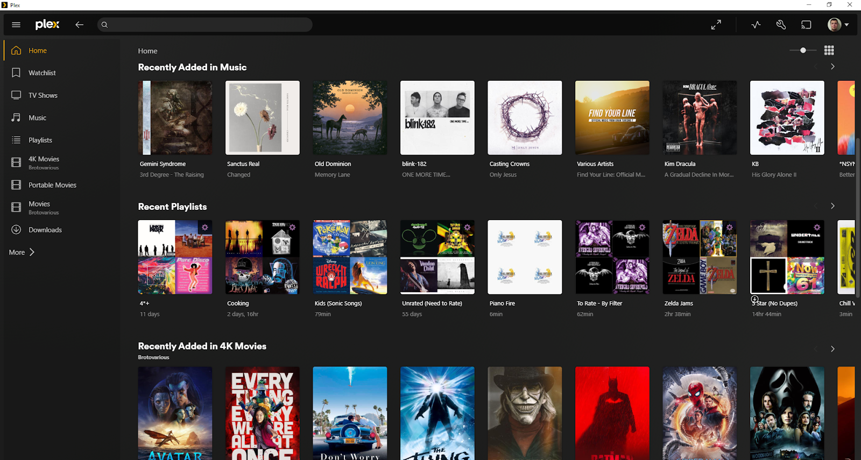Image resolution: width=861 pixels, height=460 pixels.
Task: Advance Recent Playlists row with right chevron
Action: 832,206
